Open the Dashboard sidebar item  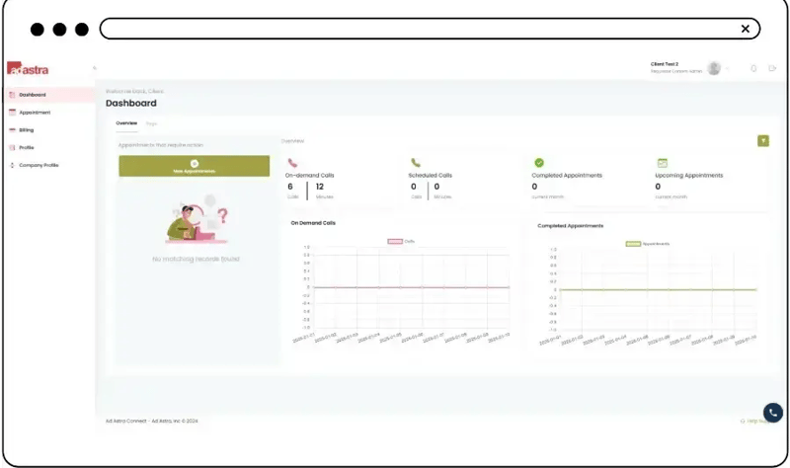(49, 95)
